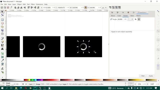Image resolution: width=160 pixels, height=90 pixels.
Task: Open the Filters menu
Action: pos(33,4)
